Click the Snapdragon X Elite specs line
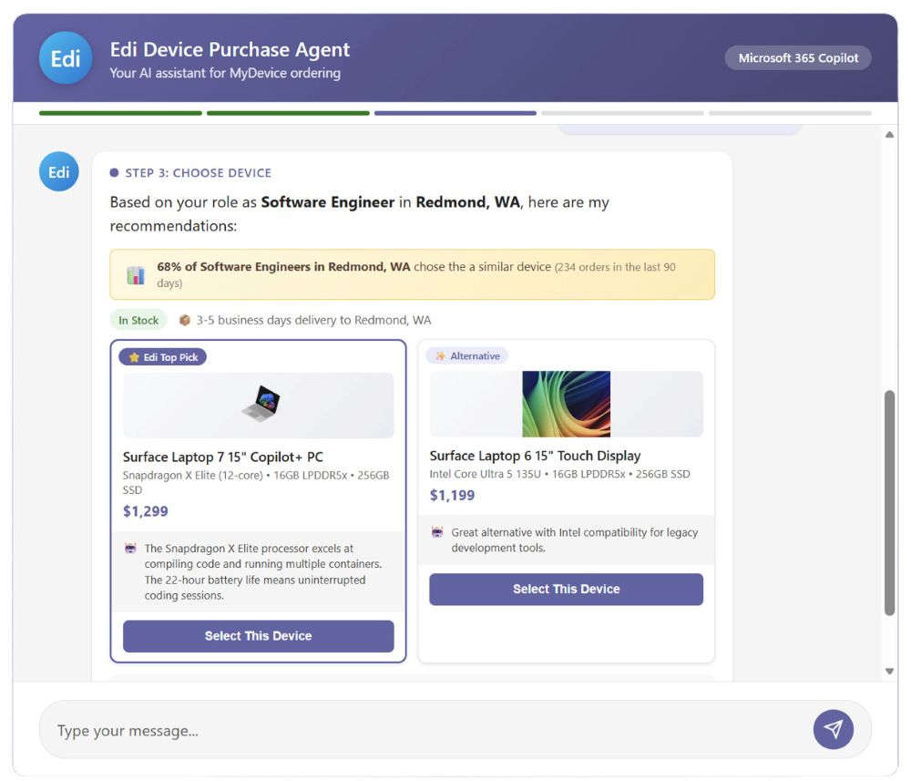911x781 pixels. pos(256,482)
